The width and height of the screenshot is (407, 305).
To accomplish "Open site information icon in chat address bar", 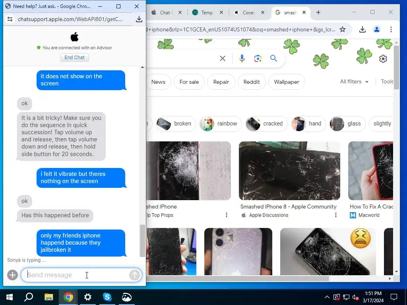I will point(10,19).
